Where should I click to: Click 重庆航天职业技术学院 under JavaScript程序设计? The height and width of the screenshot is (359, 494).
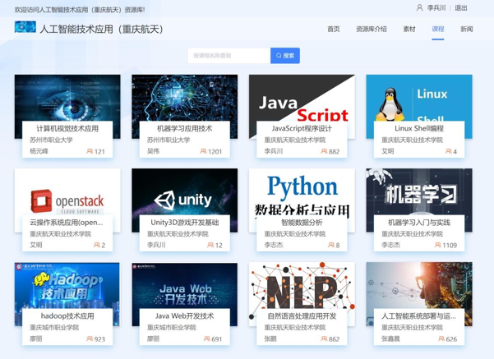tap(295, 140)
